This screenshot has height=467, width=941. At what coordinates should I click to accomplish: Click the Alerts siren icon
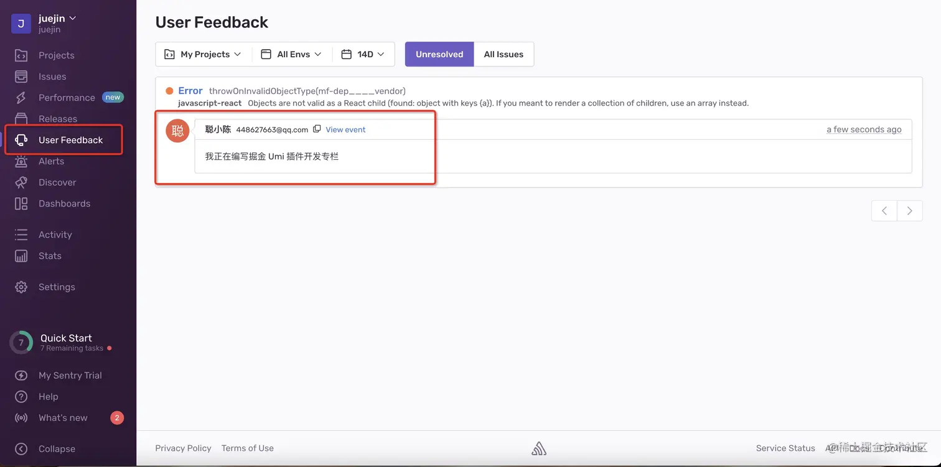[21, 161]
